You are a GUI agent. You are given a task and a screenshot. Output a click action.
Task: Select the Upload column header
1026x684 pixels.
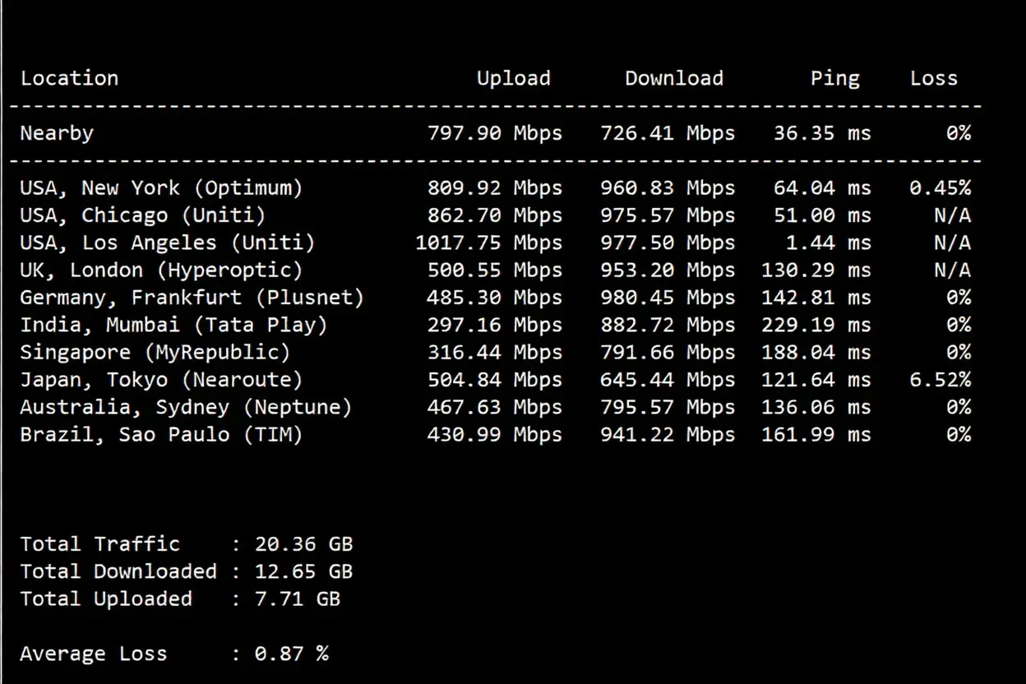click(514, 78)
